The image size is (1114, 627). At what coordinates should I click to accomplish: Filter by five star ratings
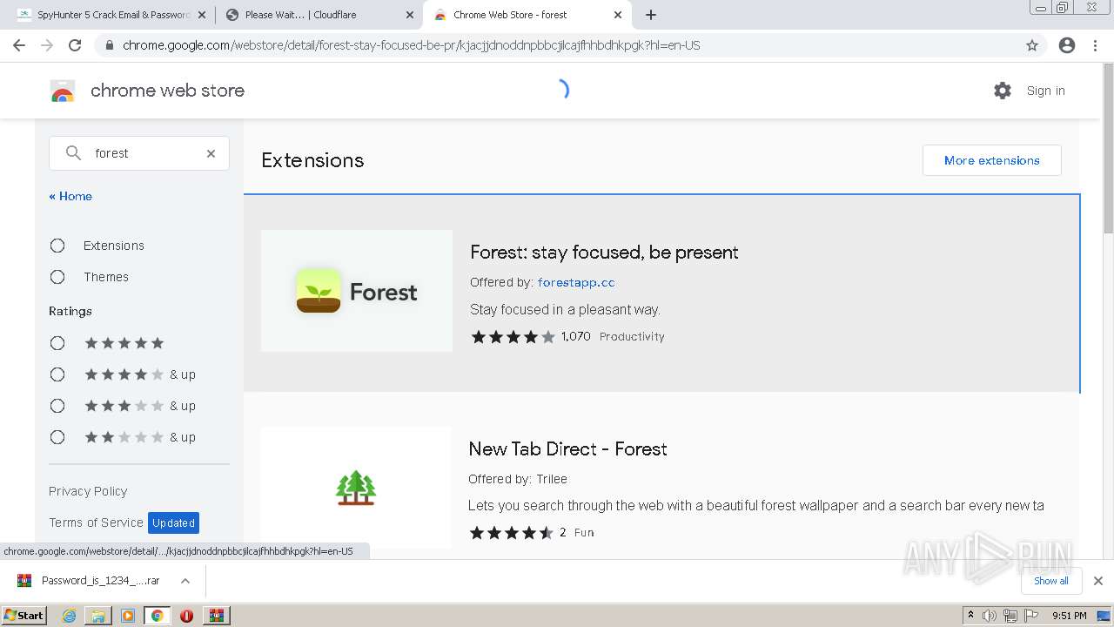click(57, 343)
